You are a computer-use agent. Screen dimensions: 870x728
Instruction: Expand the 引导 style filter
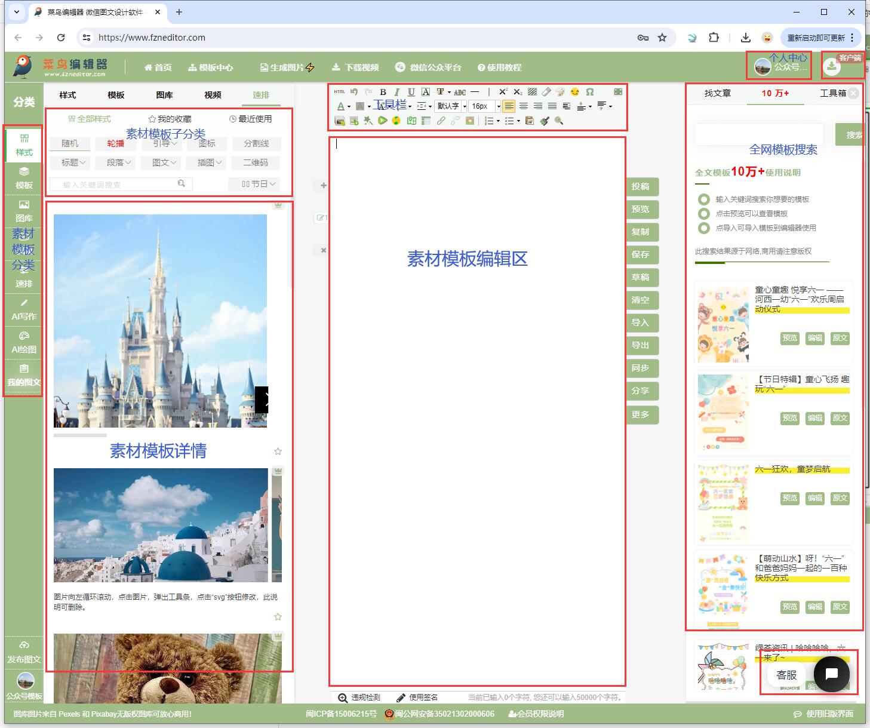tap(165, 143)
